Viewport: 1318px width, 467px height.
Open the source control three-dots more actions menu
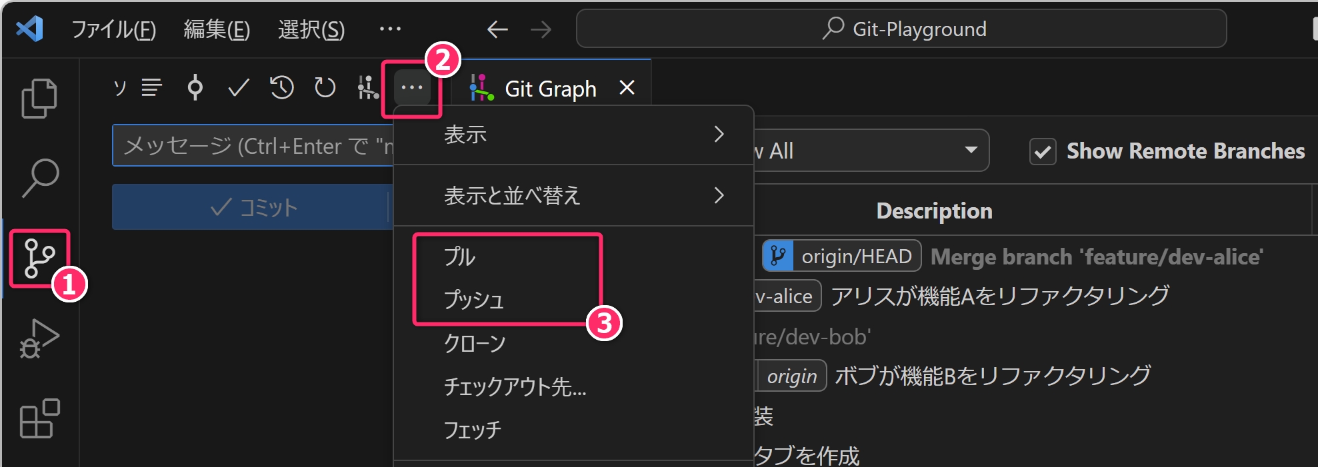point(411,88)
